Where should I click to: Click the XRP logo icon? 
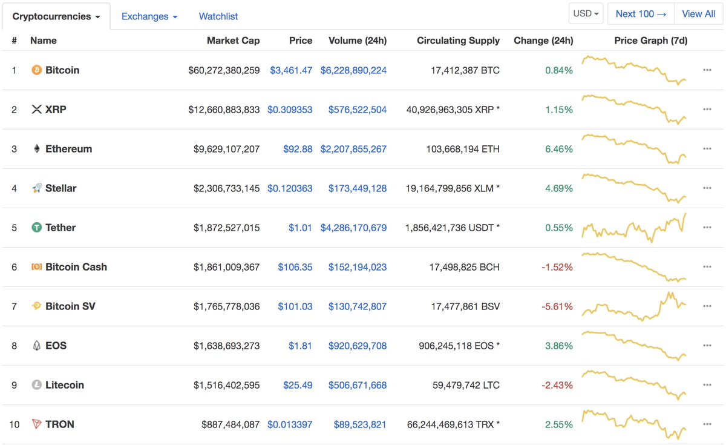(36, 110)
